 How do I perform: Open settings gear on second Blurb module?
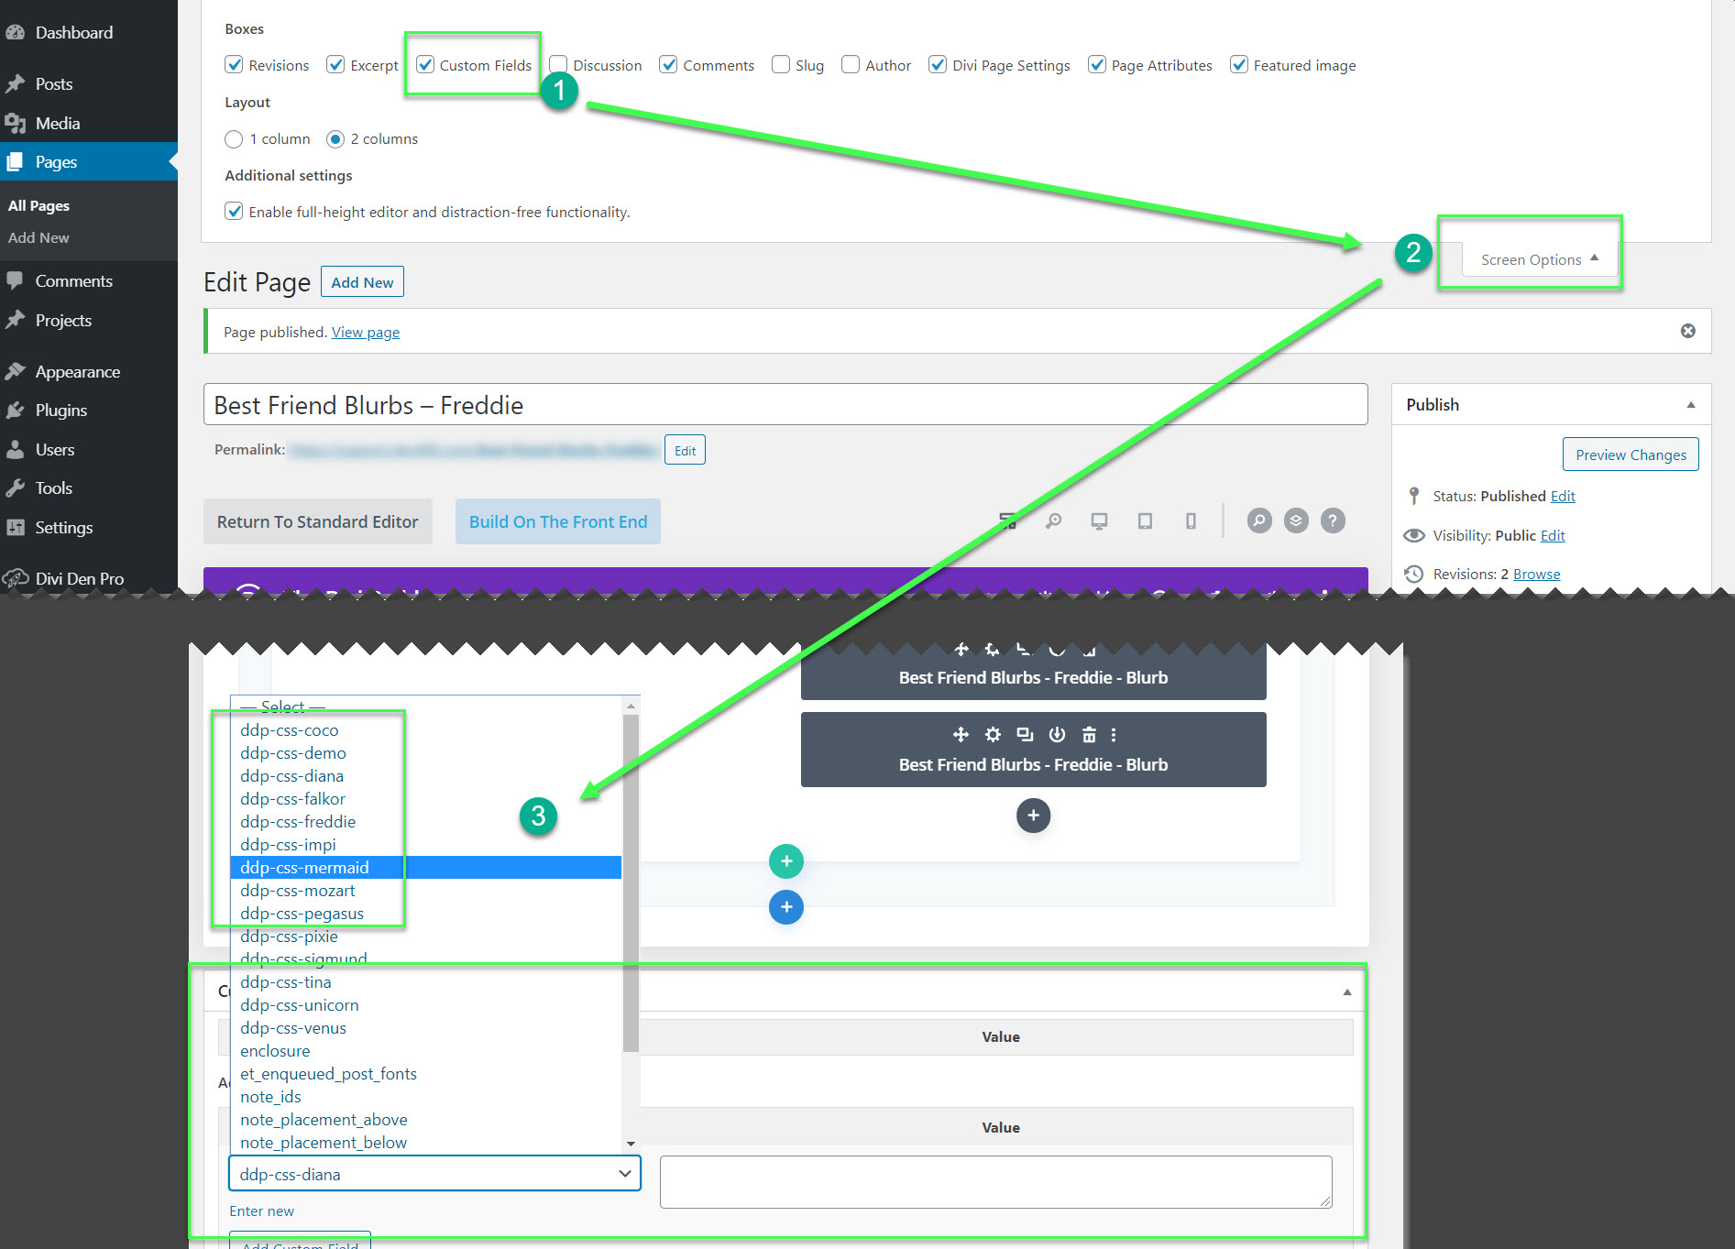993,734
